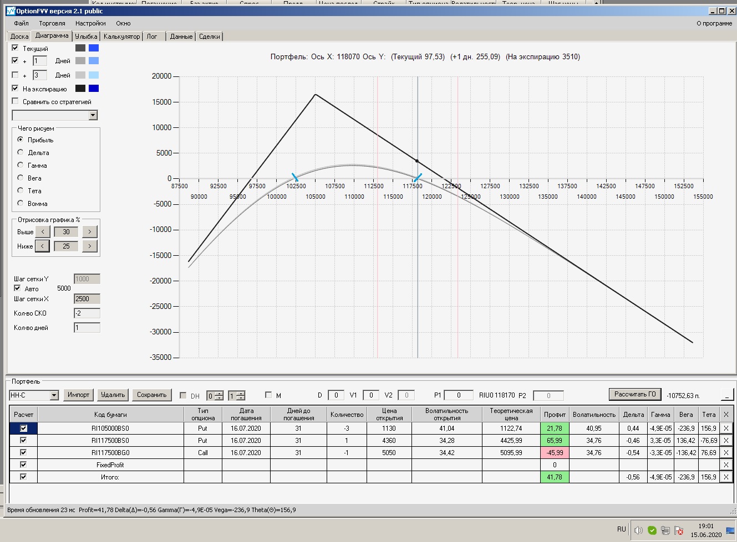Toggle the Текущий checkbox
Viewport: 737px width, 542px height.
(15, 48)
